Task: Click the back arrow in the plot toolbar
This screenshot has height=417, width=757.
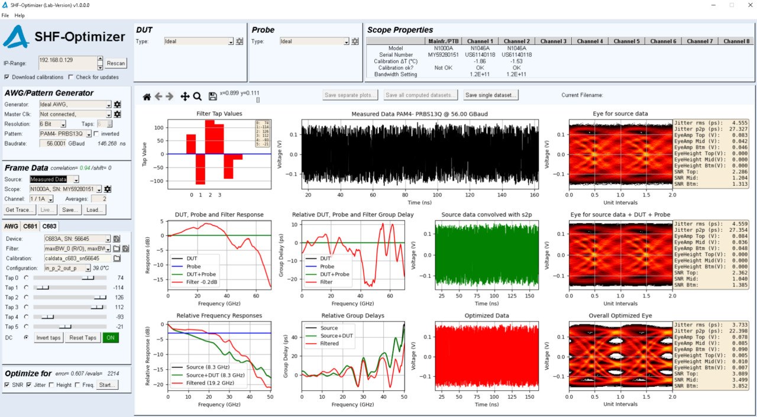Action: pos(158,95)
